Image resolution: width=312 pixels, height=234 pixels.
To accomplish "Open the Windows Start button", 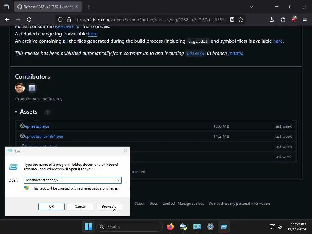I will click(x=88, y=227).
